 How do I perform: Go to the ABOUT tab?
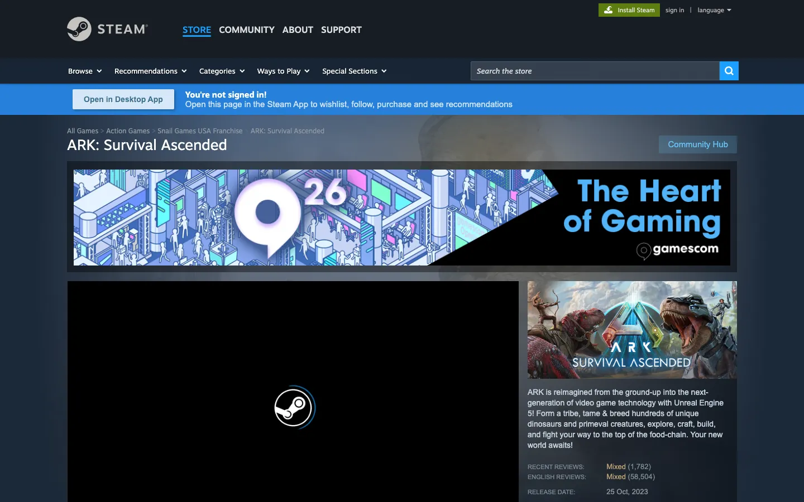pos(298,30)
